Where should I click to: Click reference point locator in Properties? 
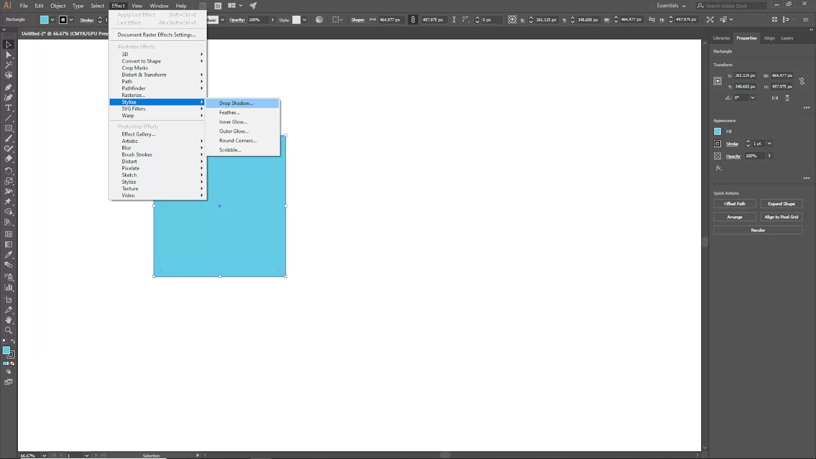tap(718, 81)
